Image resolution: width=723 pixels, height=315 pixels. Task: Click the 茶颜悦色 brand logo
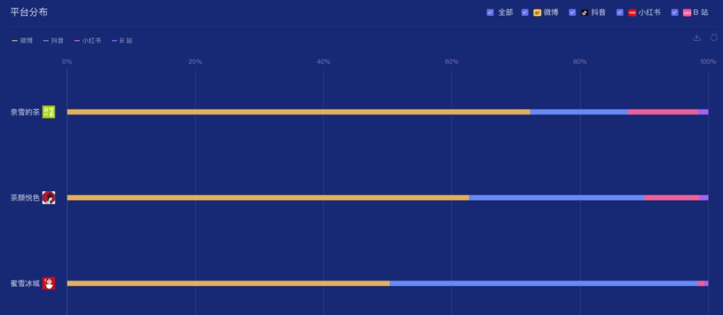(48, 197)
